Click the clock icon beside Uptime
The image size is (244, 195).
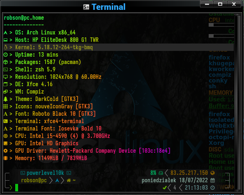(x=5, y=55)
